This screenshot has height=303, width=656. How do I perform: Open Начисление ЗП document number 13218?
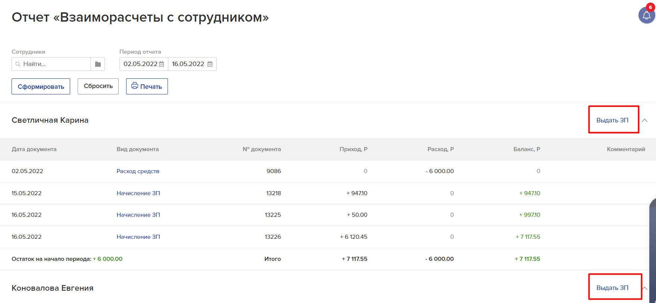pyautogui.click(x=138, y=193)
